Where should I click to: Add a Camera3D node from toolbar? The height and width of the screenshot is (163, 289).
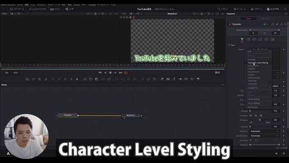[186, 79]
